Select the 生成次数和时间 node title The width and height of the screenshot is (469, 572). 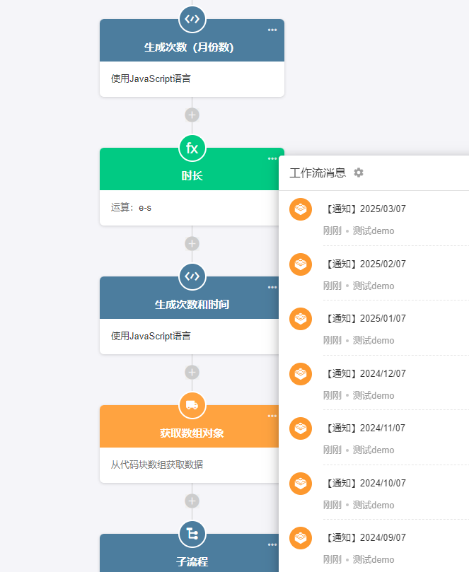(192, 305)
